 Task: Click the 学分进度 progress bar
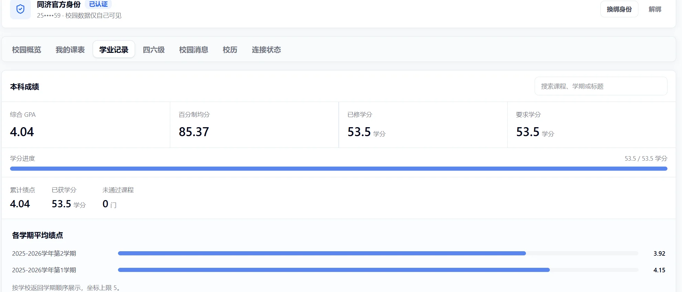pos(339,169)
